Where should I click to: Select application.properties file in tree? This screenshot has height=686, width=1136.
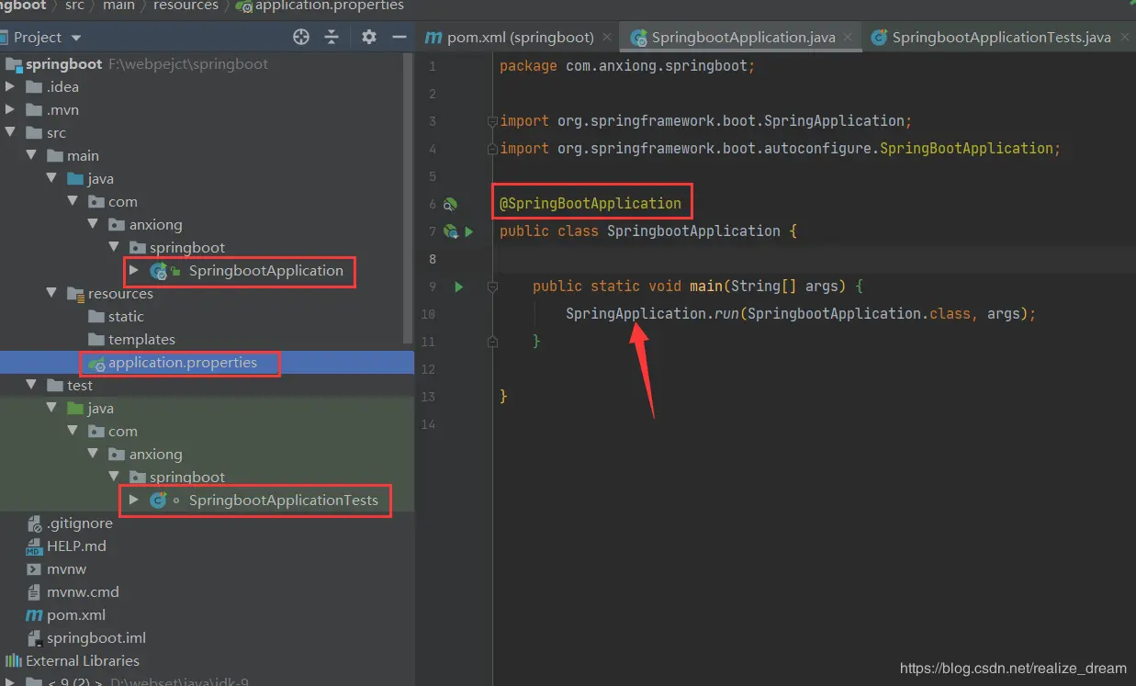pos(182,363)
